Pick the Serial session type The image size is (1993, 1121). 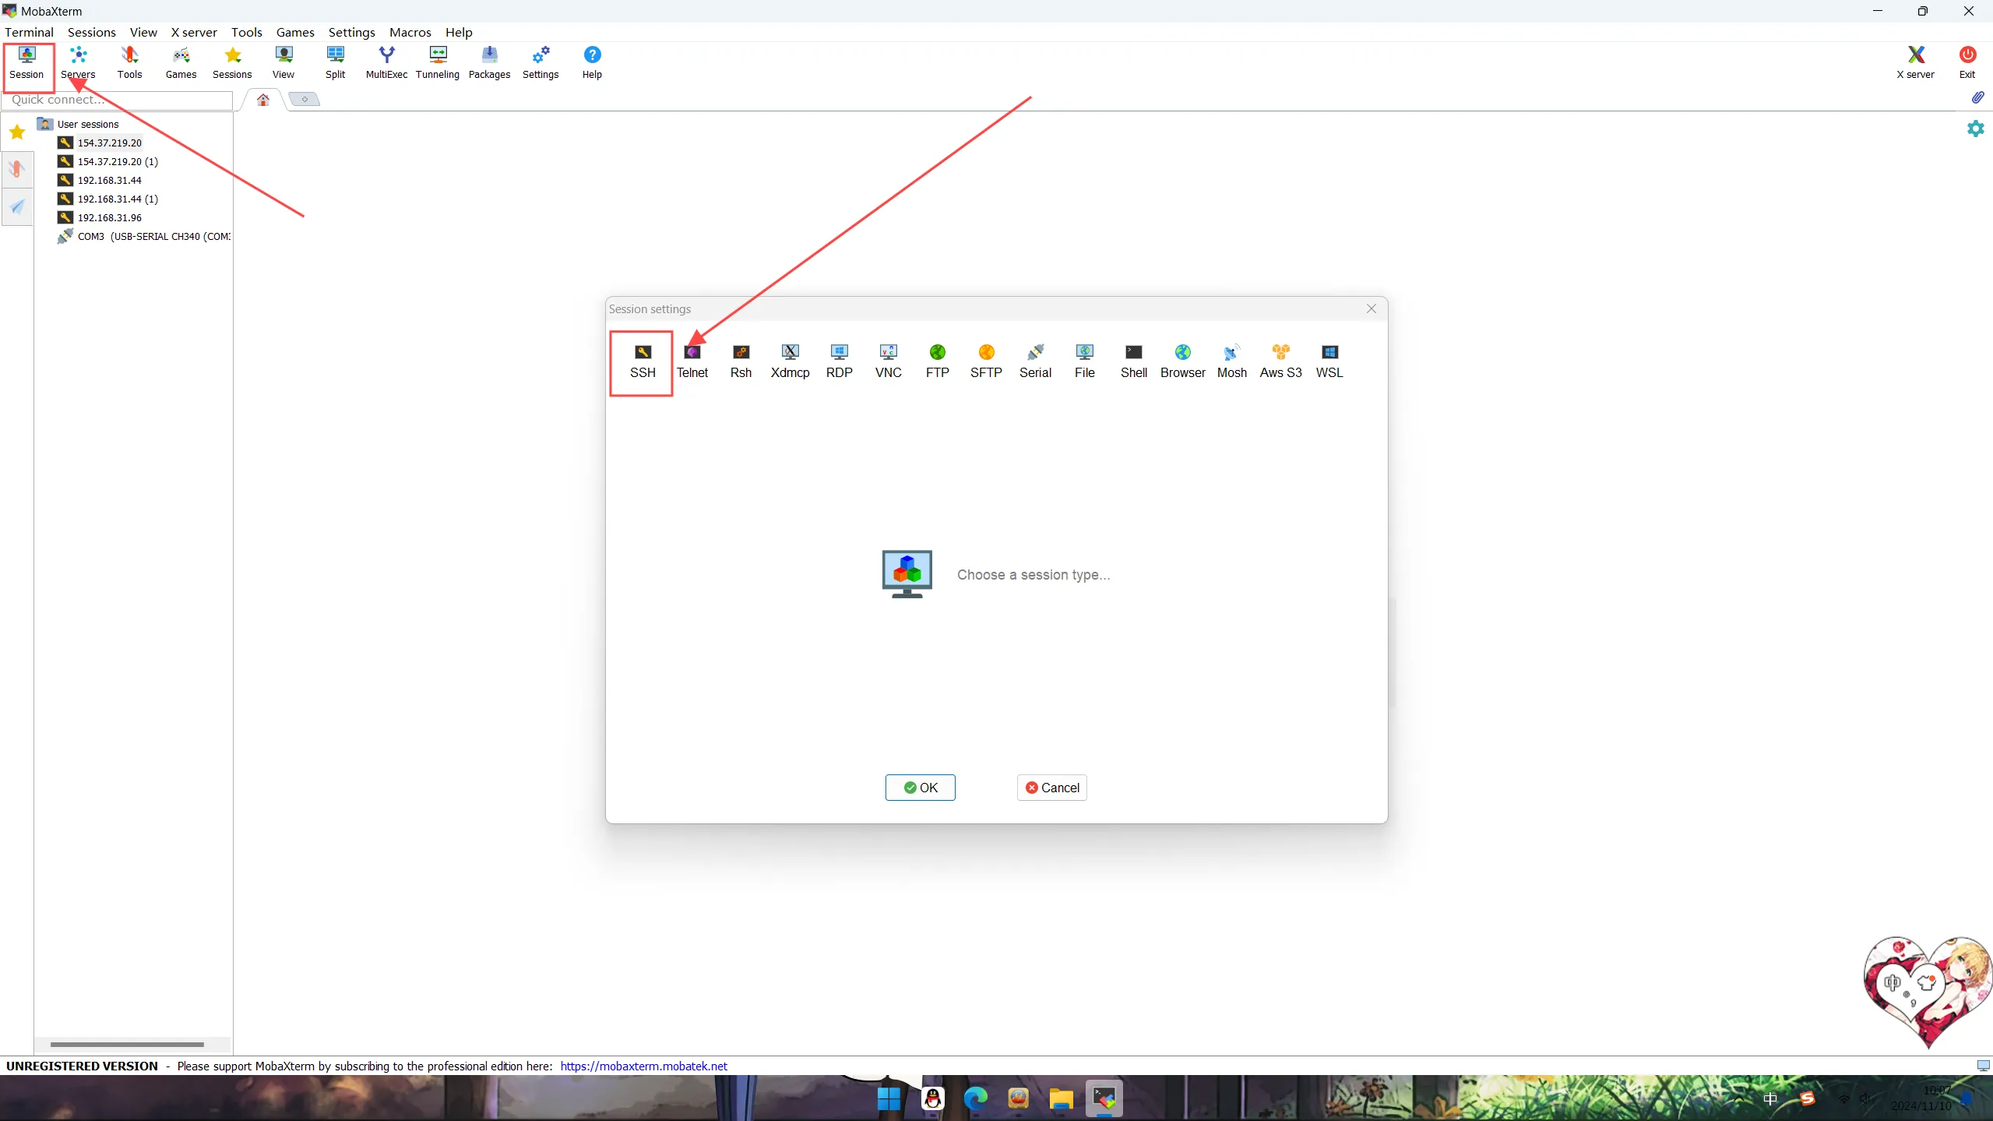pyautogui.click(x=1034, y=361)
